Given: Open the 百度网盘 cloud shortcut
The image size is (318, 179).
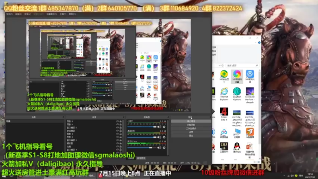Looking at the screenshot, I should point(224,134).
